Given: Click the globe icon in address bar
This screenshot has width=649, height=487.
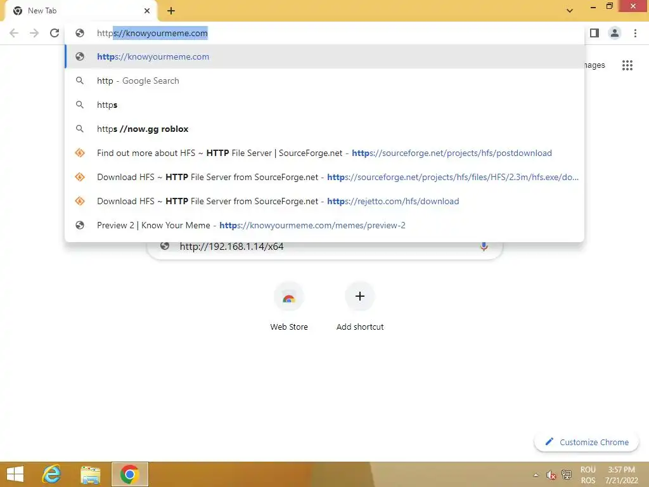Looking at the screenshot, I should [80, 33].
